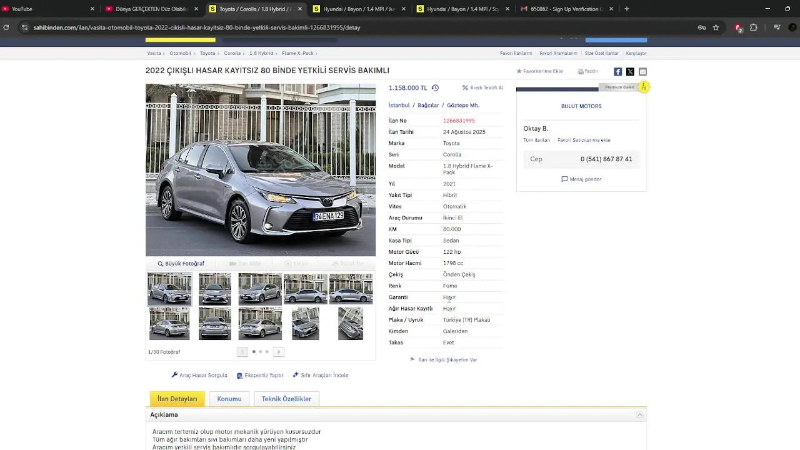
Task: Open the price history clock icon
Action: pyautogui.click(x=435, y=88)
